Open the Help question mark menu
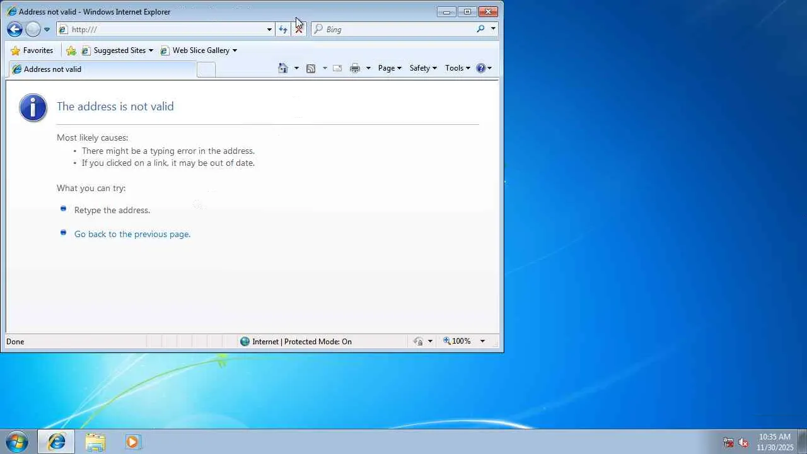 pos(484,68)
